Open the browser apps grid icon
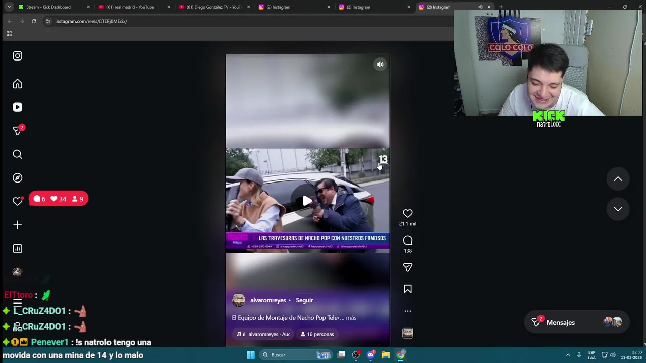The height and width of the screenshot is (363, 646). pyautogui.click(x=9, y=34)
